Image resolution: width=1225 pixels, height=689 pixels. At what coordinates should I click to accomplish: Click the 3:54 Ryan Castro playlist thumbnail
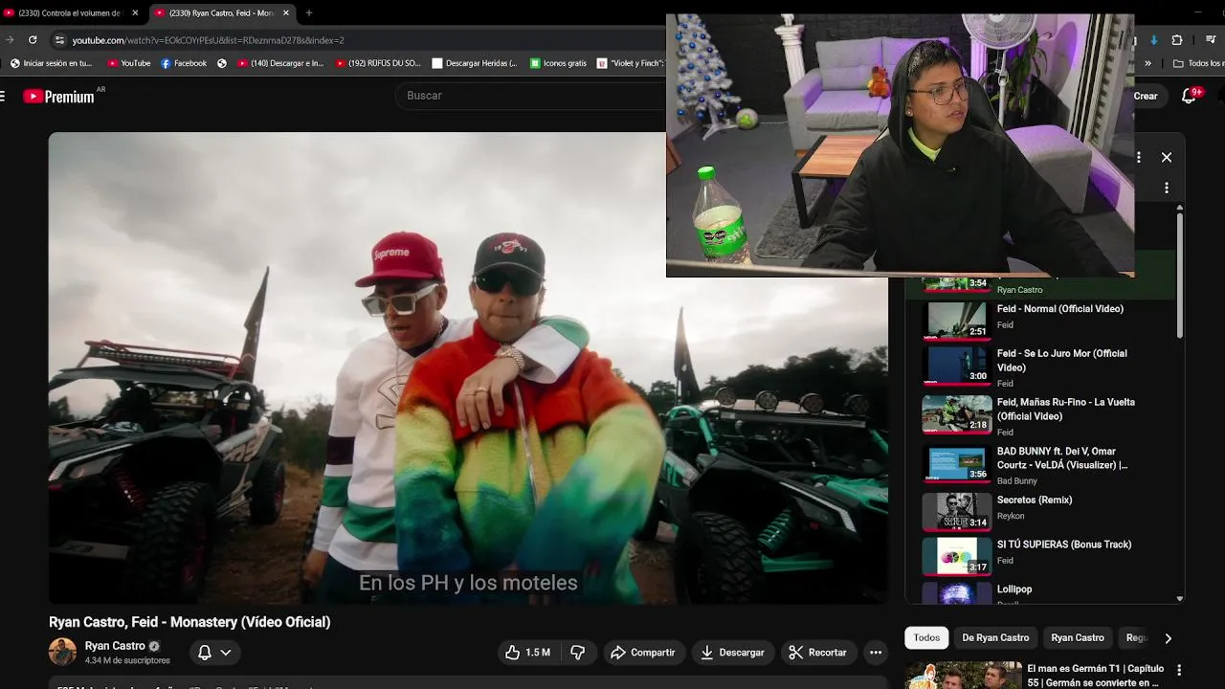click(956, 283)
